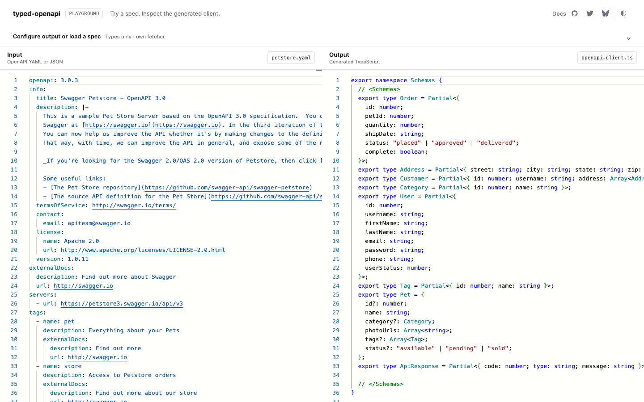The width and height of the screenshot is (644, 402).
Task: Open the GitHub repository icon
Action: coord(575,13)
